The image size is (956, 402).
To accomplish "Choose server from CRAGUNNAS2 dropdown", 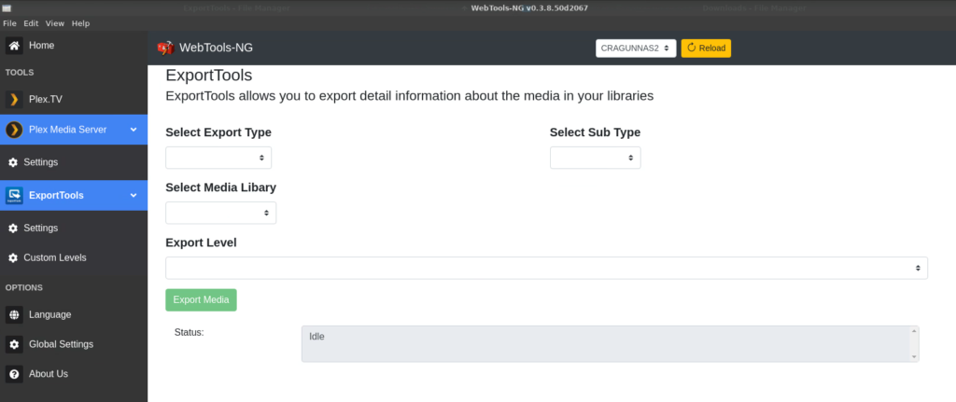I will tap(636, 49).
